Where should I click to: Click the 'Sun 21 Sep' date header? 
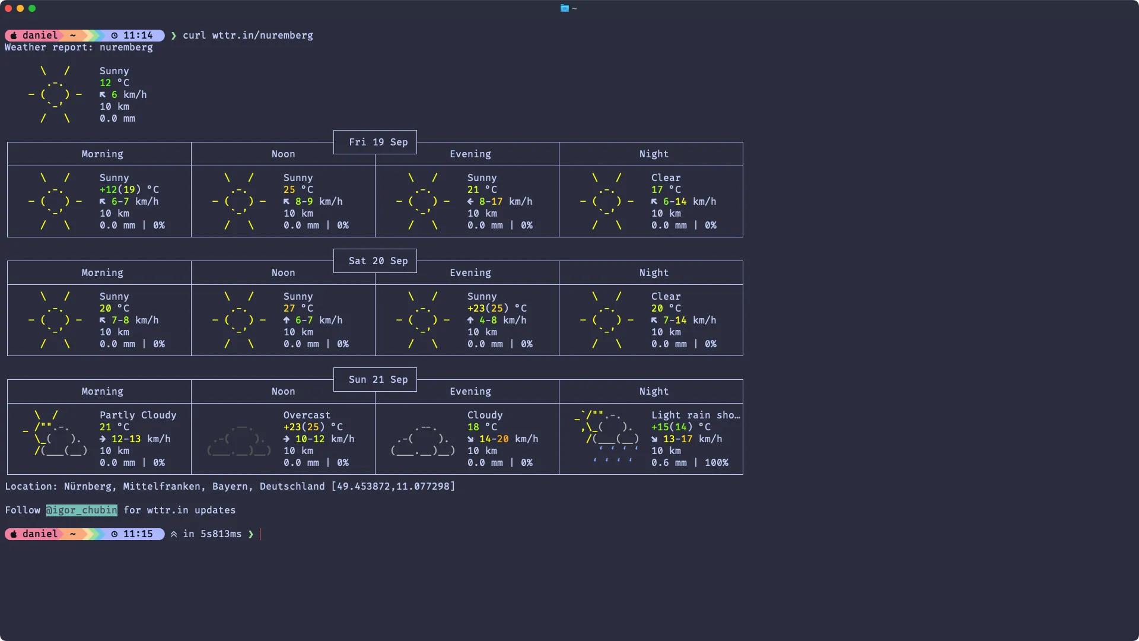click(x=378, y=380)
